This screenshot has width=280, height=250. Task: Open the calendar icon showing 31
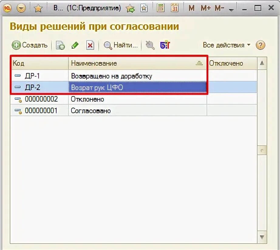coord(174,8)
